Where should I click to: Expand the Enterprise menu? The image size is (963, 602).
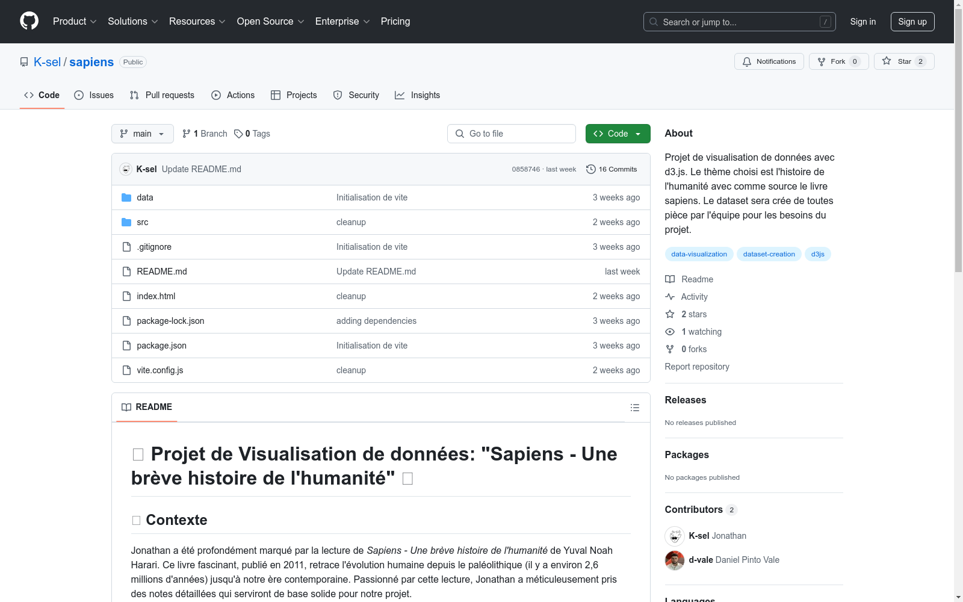[x=342, y=22]
